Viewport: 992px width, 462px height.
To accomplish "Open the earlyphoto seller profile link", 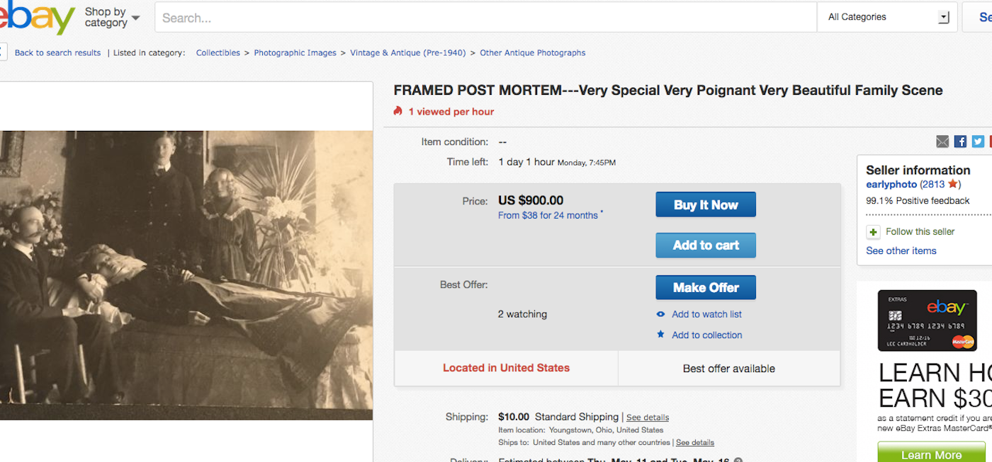I will [x=891, y=185].
